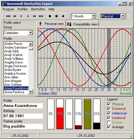Click left status bar date 29.10.2002
The height and width of the screenshot is (139, 134).
(x=20, y=136)
